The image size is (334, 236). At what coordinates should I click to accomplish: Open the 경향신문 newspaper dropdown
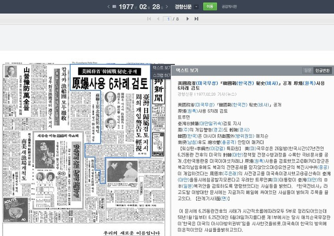tap(196, 7)
